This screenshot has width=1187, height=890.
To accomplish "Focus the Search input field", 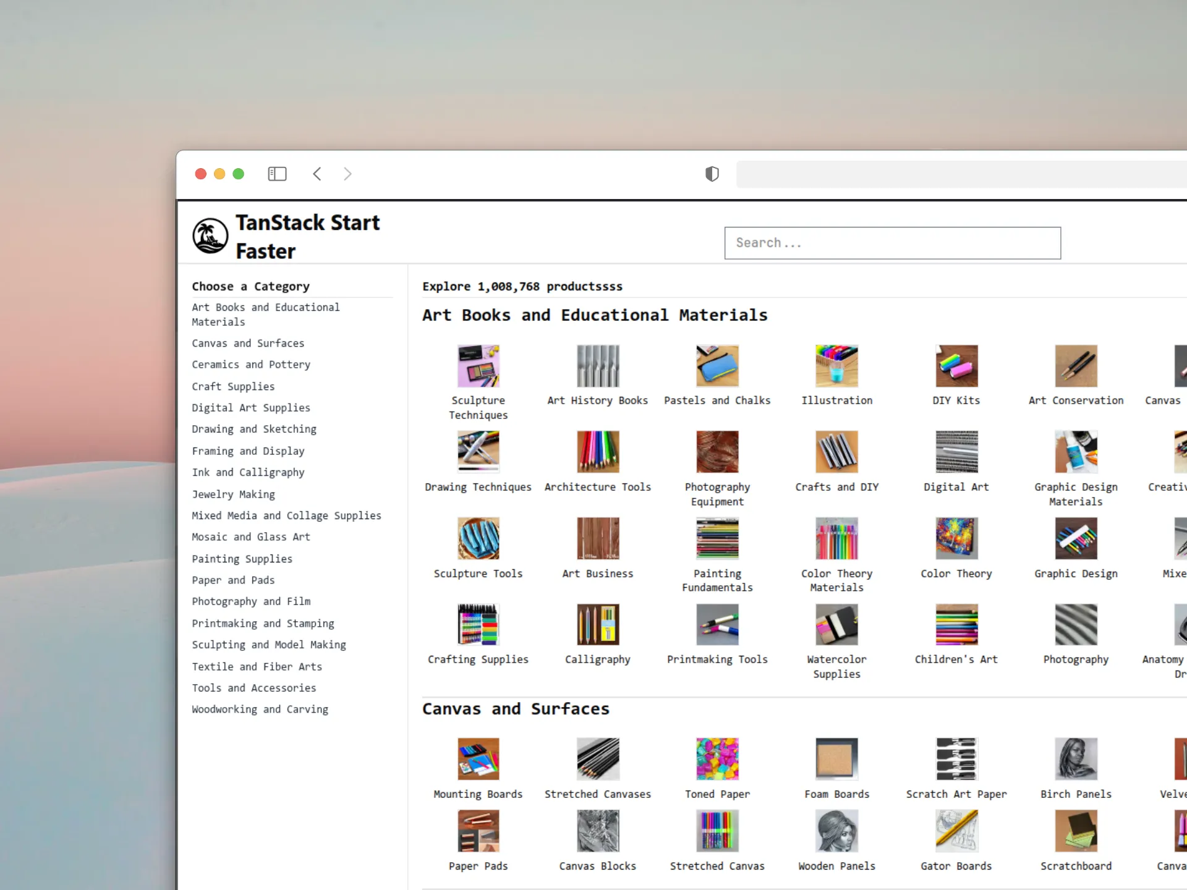I will click(x=892, y=243).
